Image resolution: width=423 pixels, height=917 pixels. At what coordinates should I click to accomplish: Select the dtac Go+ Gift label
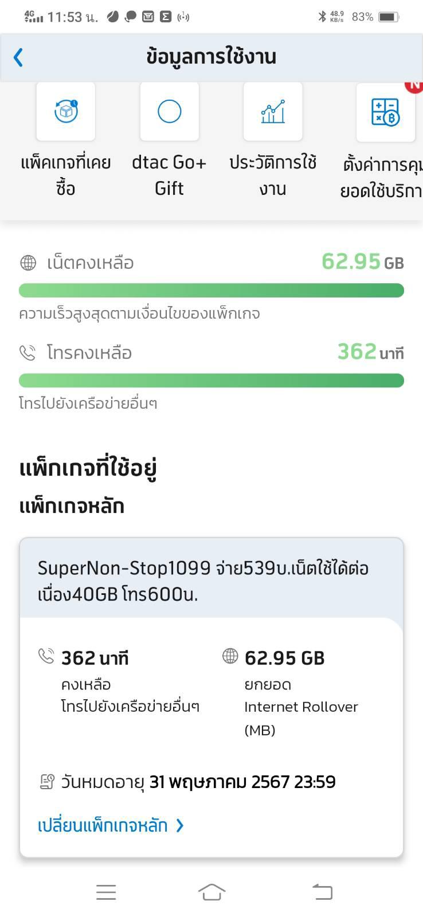point(169,175)
